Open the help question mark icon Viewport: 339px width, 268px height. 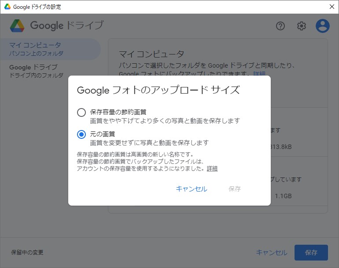[280, 26]
